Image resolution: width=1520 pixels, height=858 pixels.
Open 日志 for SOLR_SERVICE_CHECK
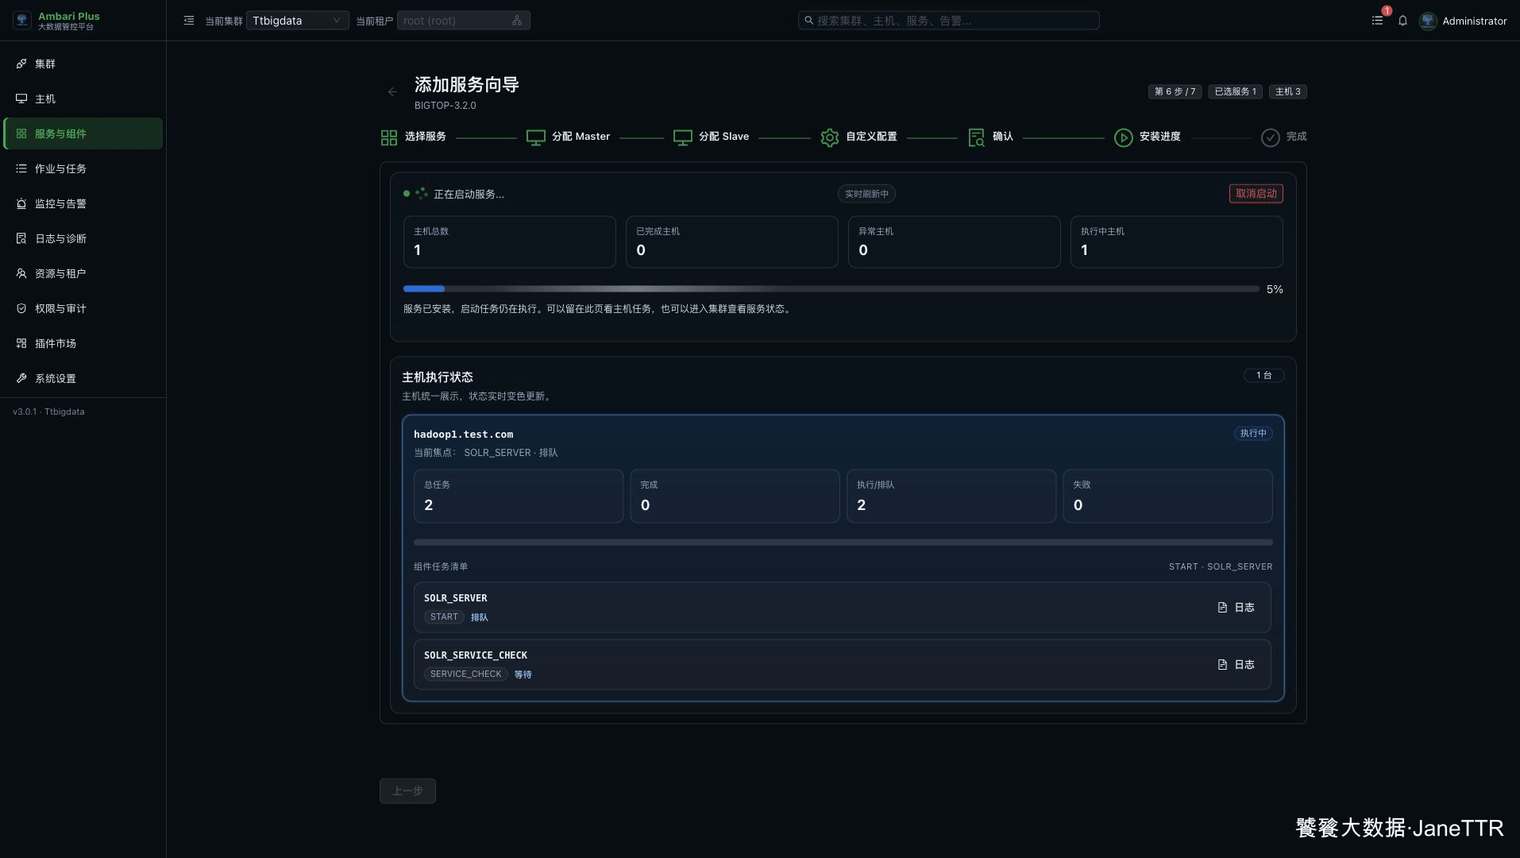pos(1236,665)
